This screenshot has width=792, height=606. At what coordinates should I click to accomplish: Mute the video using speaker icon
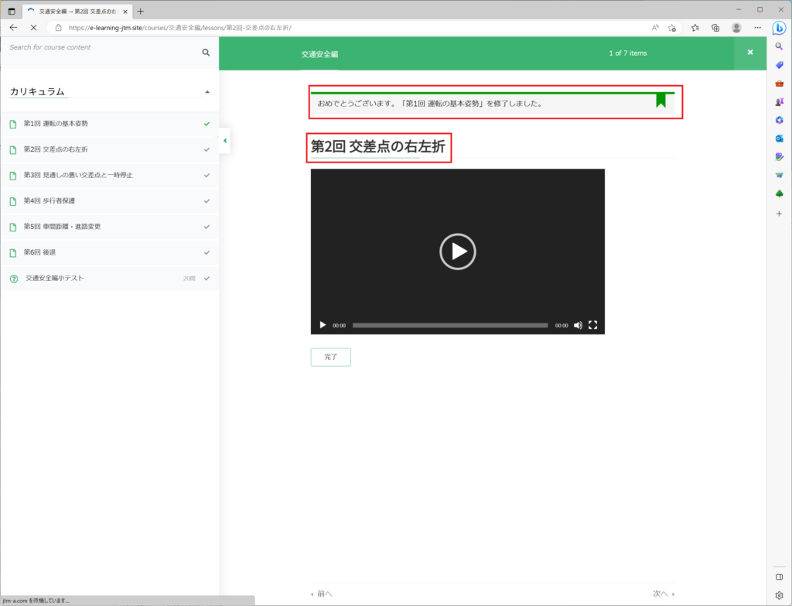click(x=578, y=325)
